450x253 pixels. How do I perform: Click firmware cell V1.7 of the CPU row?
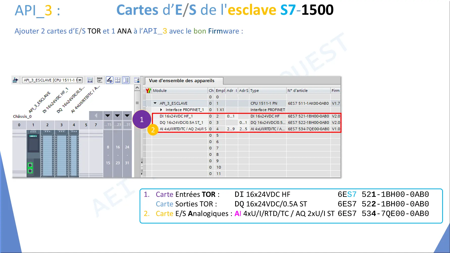tap(336, 103)
